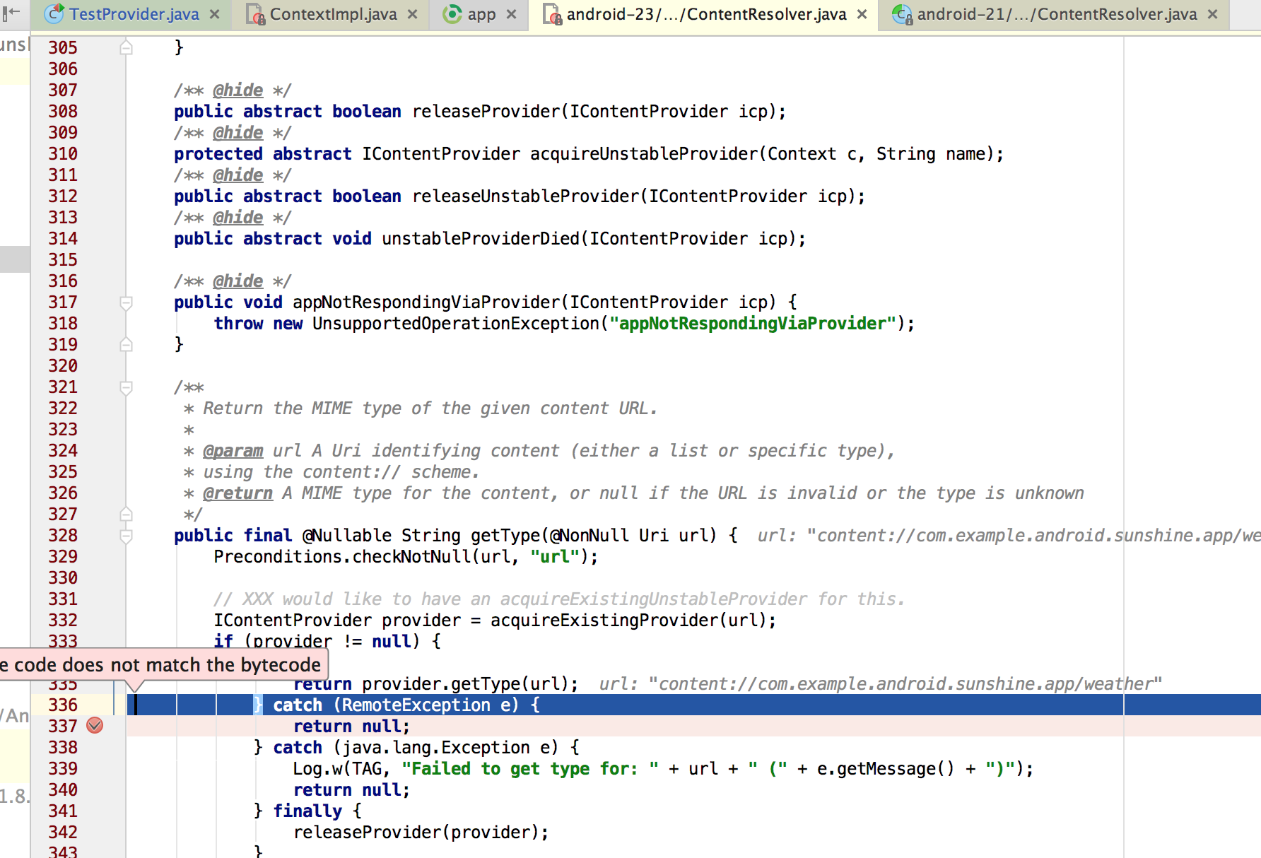Click the @param tag link in Javadoc

233,451
